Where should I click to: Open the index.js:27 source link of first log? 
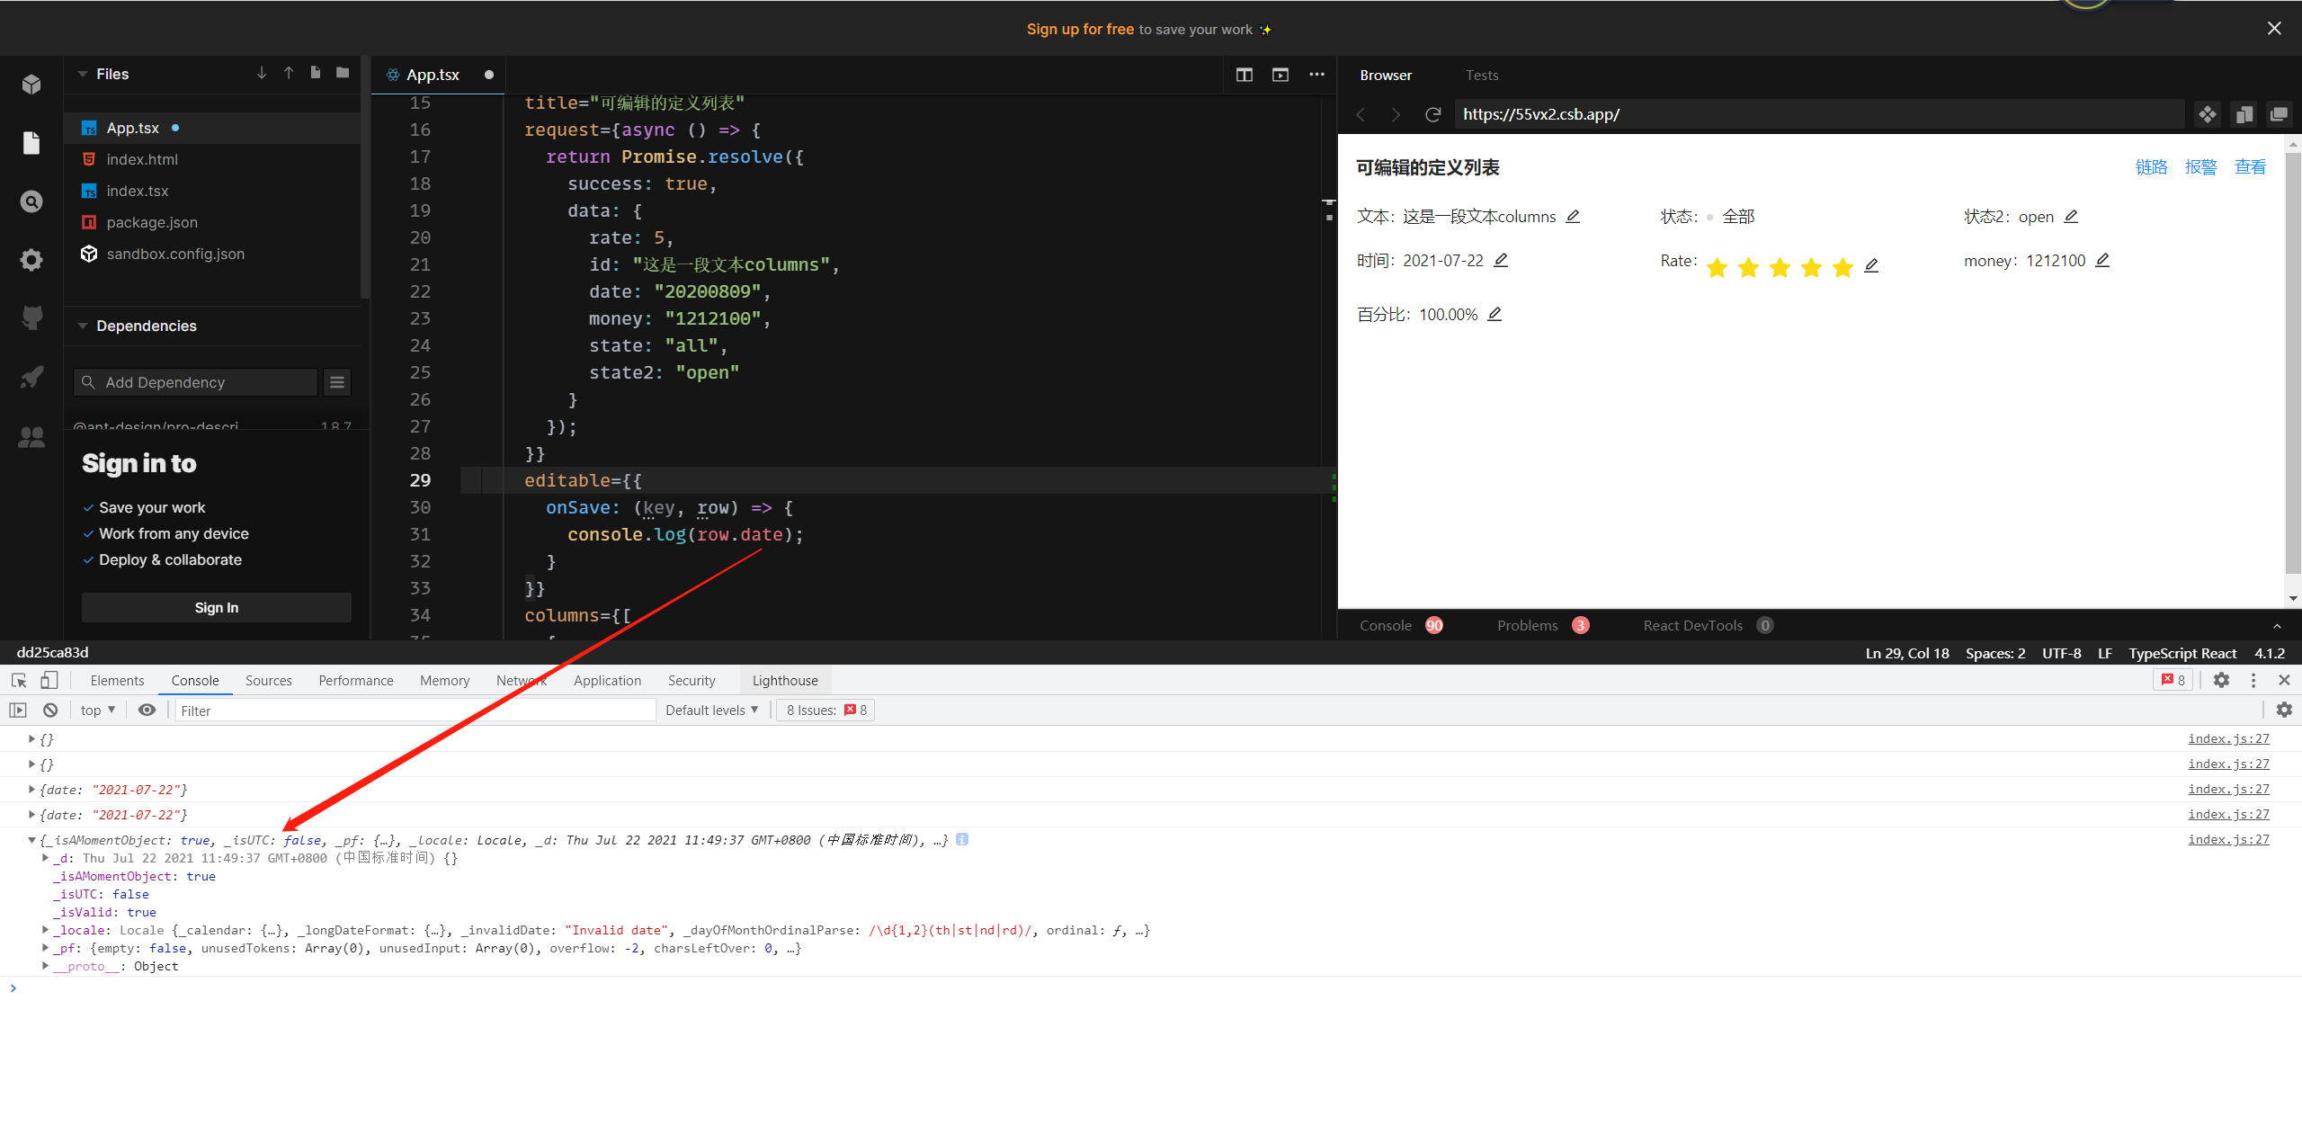[2228, 738]
